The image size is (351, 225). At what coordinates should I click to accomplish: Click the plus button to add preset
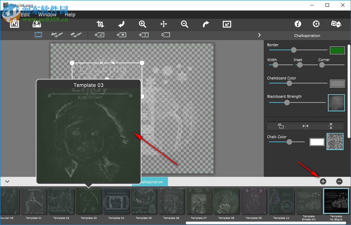[323, 181]
